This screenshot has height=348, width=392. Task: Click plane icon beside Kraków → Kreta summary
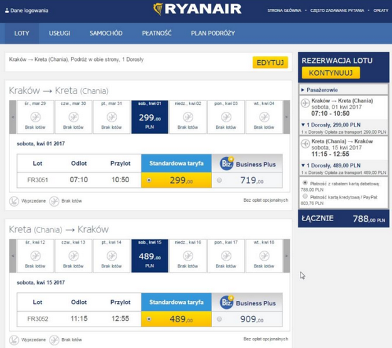tap(305, 102)
